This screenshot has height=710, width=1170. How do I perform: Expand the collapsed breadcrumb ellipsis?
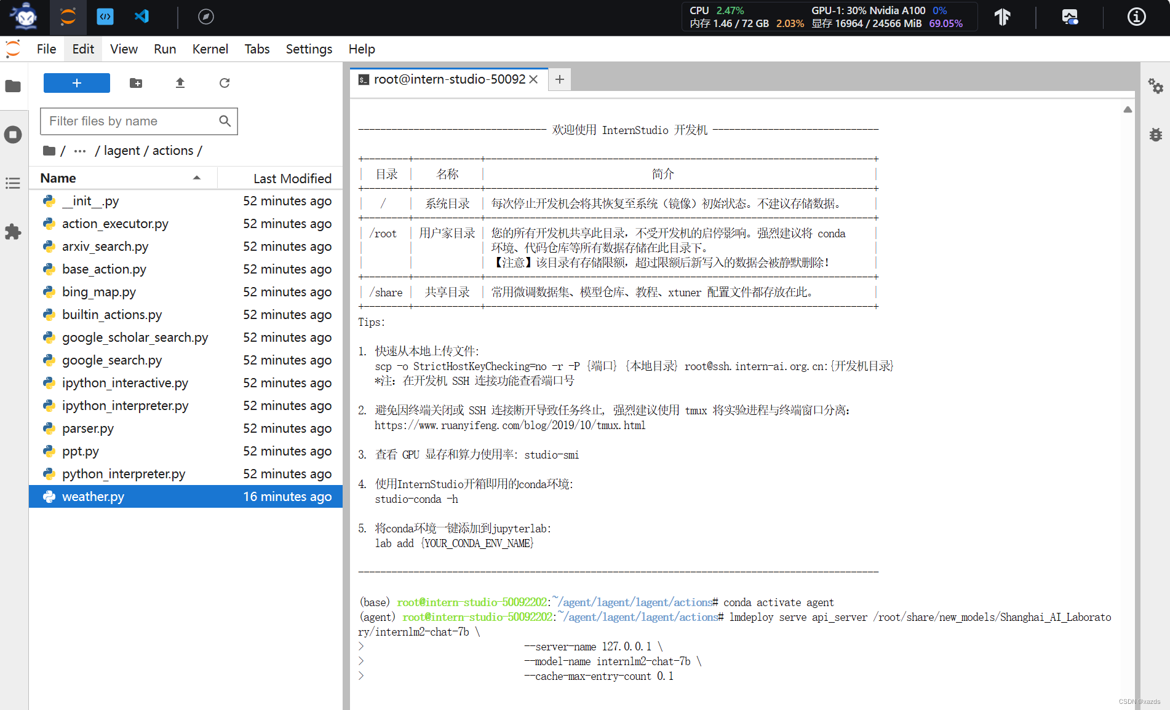[80, 151]
